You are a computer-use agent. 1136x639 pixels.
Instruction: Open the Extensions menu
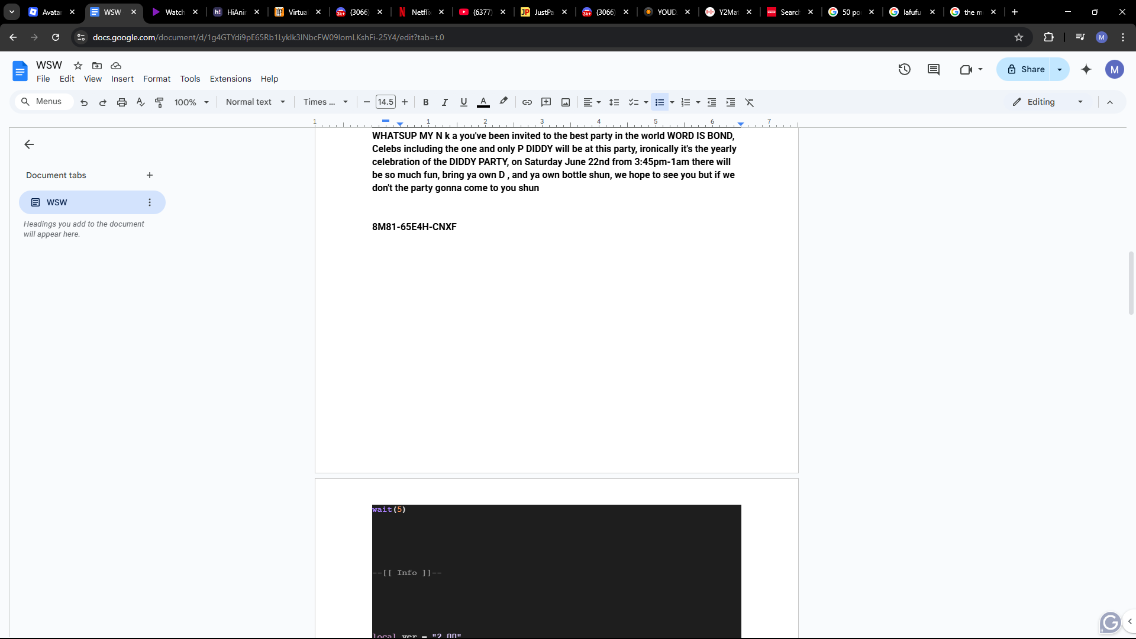point(230,79)
